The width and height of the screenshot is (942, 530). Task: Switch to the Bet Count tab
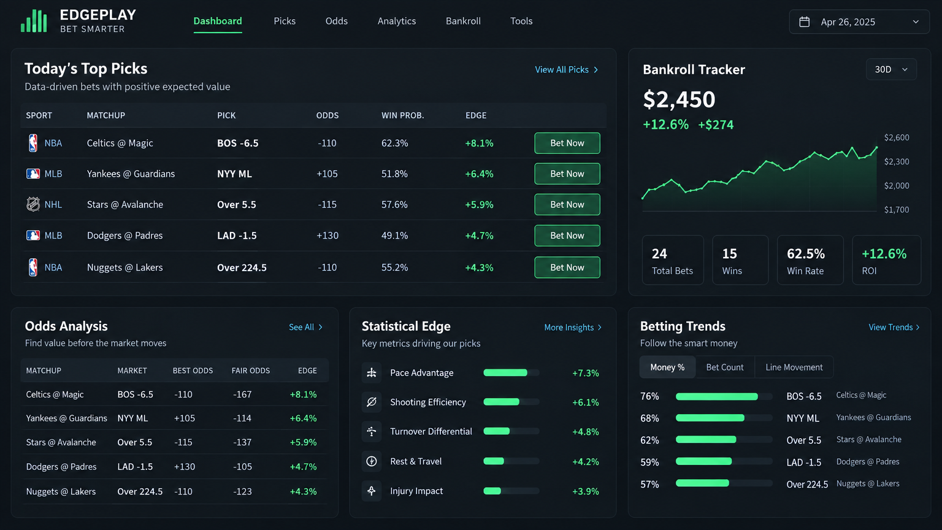pos(725,367)
